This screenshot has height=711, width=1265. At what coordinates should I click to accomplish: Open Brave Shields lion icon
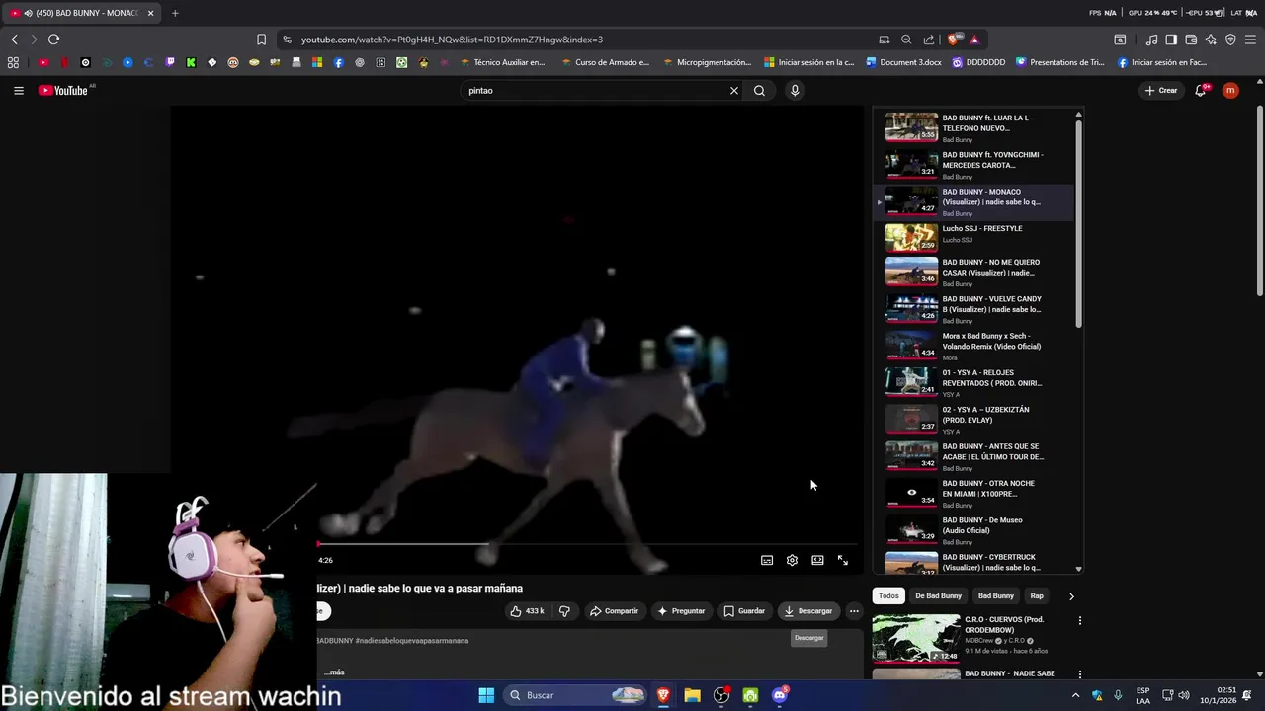(953, 39)
